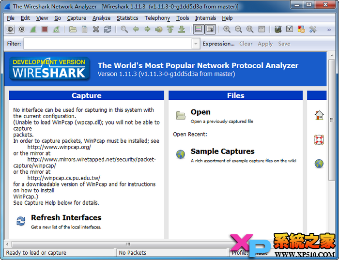Open the capture interfaces list icon
Viewport: 339px width, 260px height.
point(10,29)
